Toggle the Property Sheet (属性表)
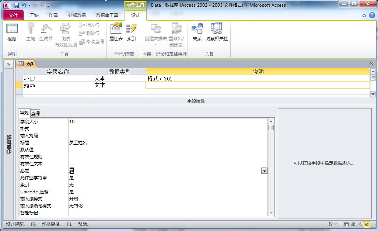Image resolution: width=378 pixels, height=231 pixels. [116, 32]
